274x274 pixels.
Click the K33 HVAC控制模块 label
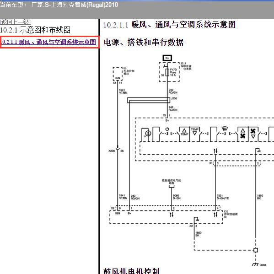[x=231, y=214]
